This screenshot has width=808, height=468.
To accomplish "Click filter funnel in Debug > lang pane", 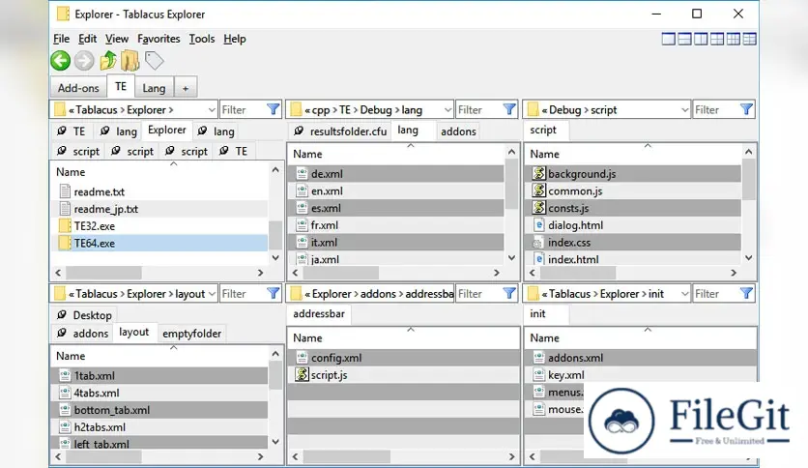I will [509, 109].
